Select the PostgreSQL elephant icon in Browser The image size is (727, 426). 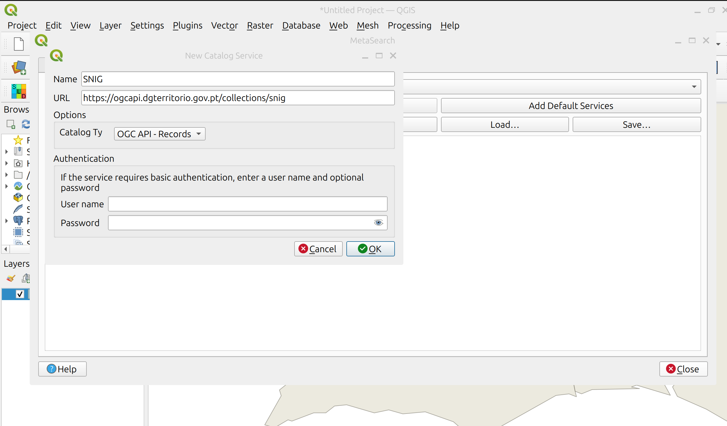(18, 221)
